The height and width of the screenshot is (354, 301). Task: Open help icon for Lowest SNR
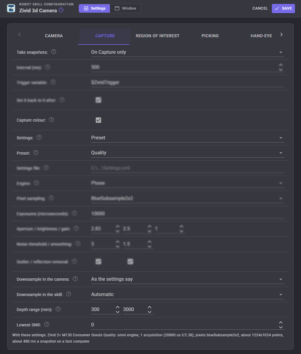click(46, 324)
